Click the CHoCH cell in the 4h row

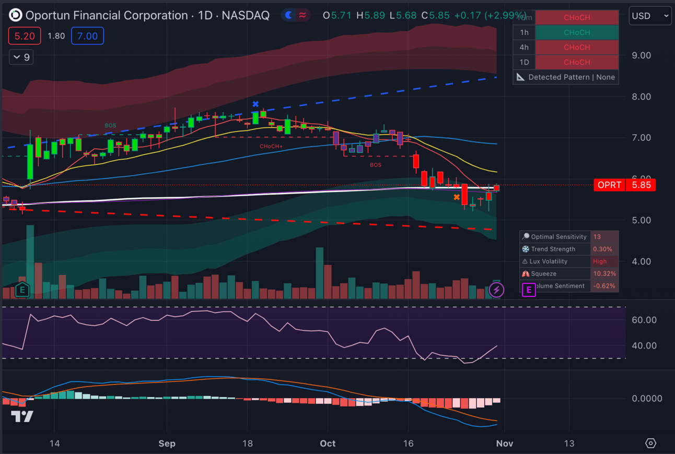(x=577, y=47)
